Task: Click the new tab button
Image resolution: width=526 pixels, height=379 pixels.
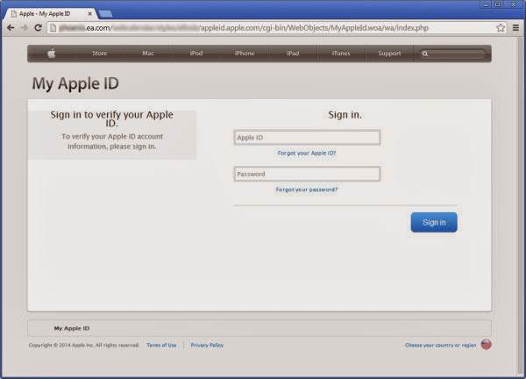Action: pyautogui.click(x=105, y=13)
